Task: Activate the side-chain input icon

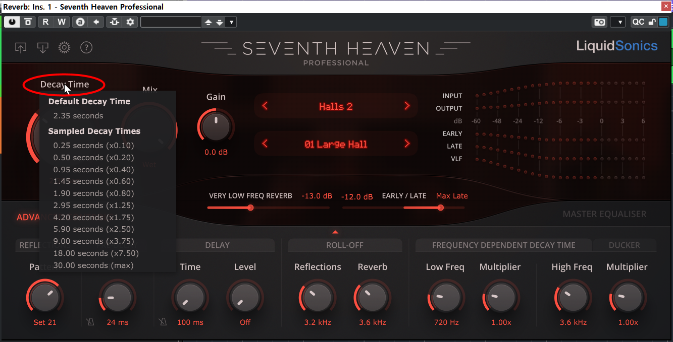Action: [x=114, y=22]
